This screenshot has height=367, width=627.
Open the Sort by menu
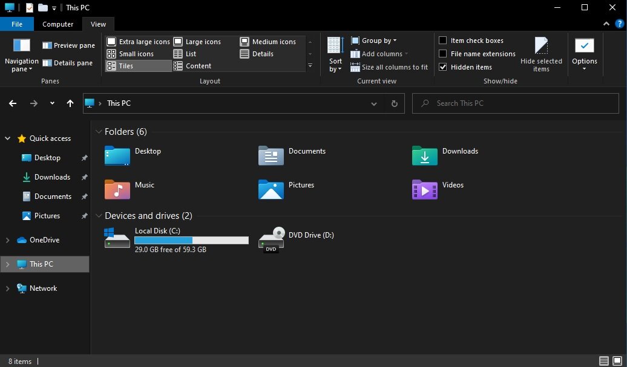click(x=335, y=54)
